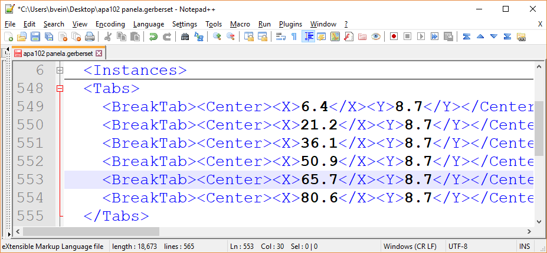547x253 pixels.
Task: Click the horizontal scrollbar thumb
Action: pos(91,231)
